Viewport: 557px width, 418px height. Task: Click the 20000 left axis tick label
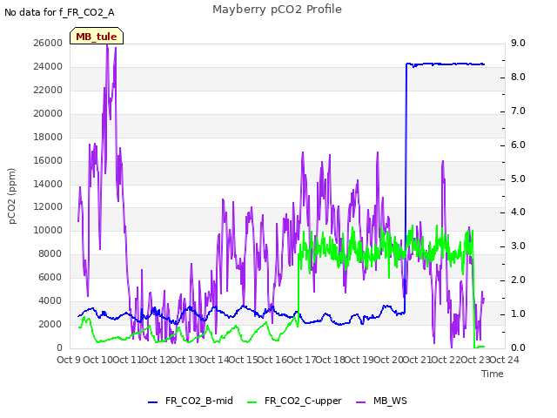[x=48, y=113]
